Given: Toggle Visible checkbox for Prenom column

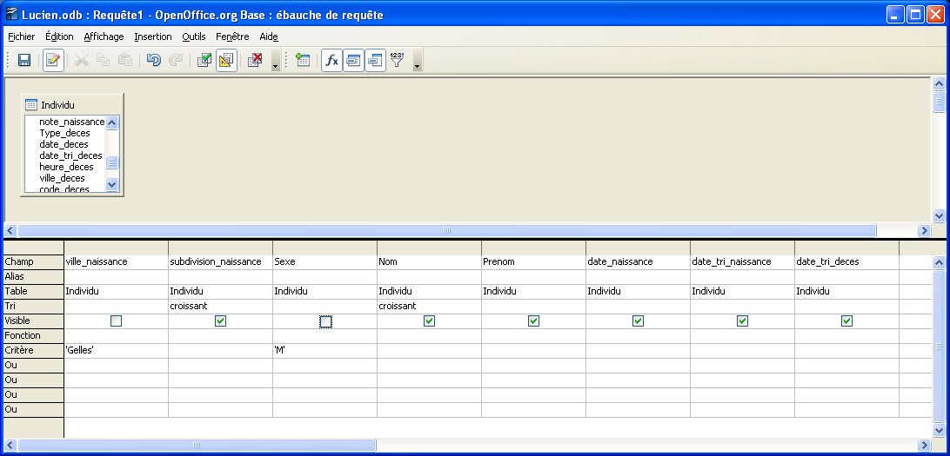Looking at the screenshot, I should tap(534, 321).
